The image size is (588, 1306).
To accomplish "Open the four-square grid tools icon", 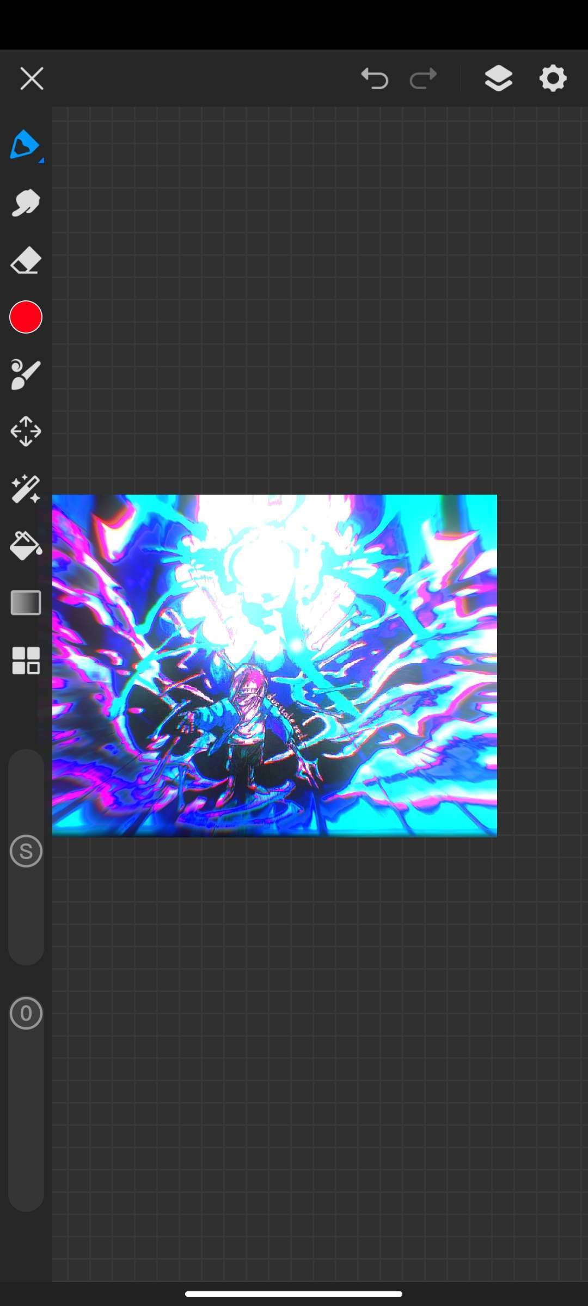I will point(26,661).
